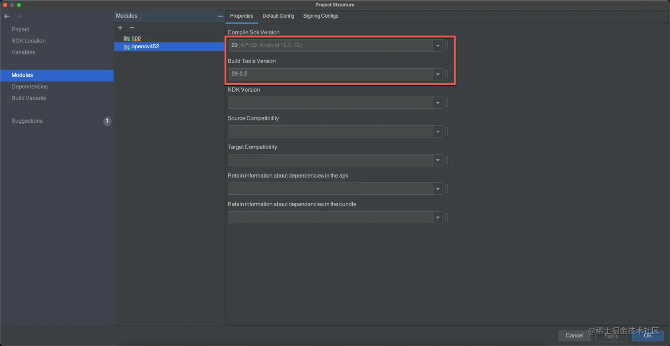Click the variable binding marker beside Compile Sdk Version
The height and width of the screenshot is (346, 670).
pos(447,45)
